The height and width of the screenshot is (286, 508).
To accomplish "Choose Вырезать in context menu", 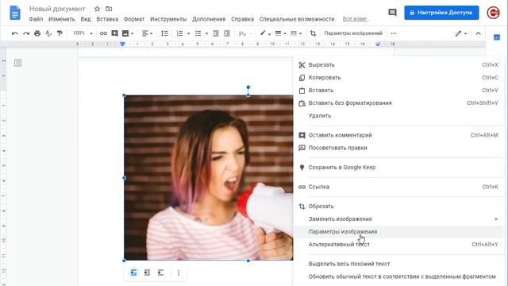I will point(398,65).
